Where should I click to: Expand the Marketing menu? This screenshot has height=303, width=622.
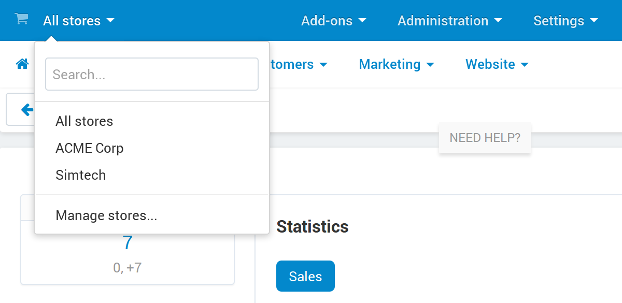click(397, 64)
